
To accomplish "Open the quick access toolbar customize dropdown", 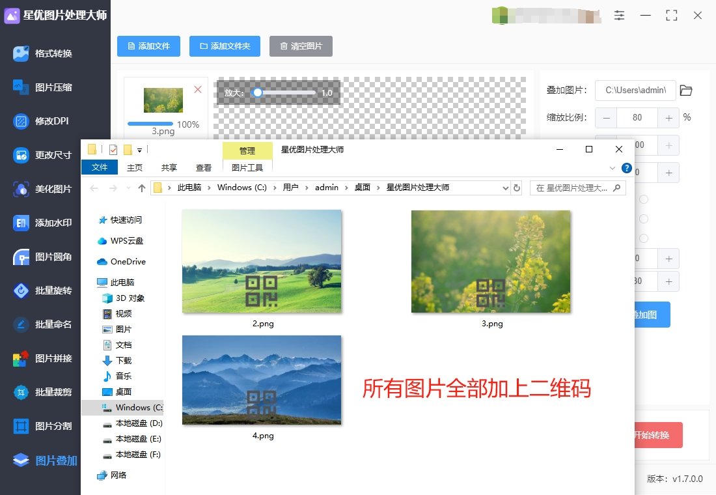I will [x=140, y=150].
